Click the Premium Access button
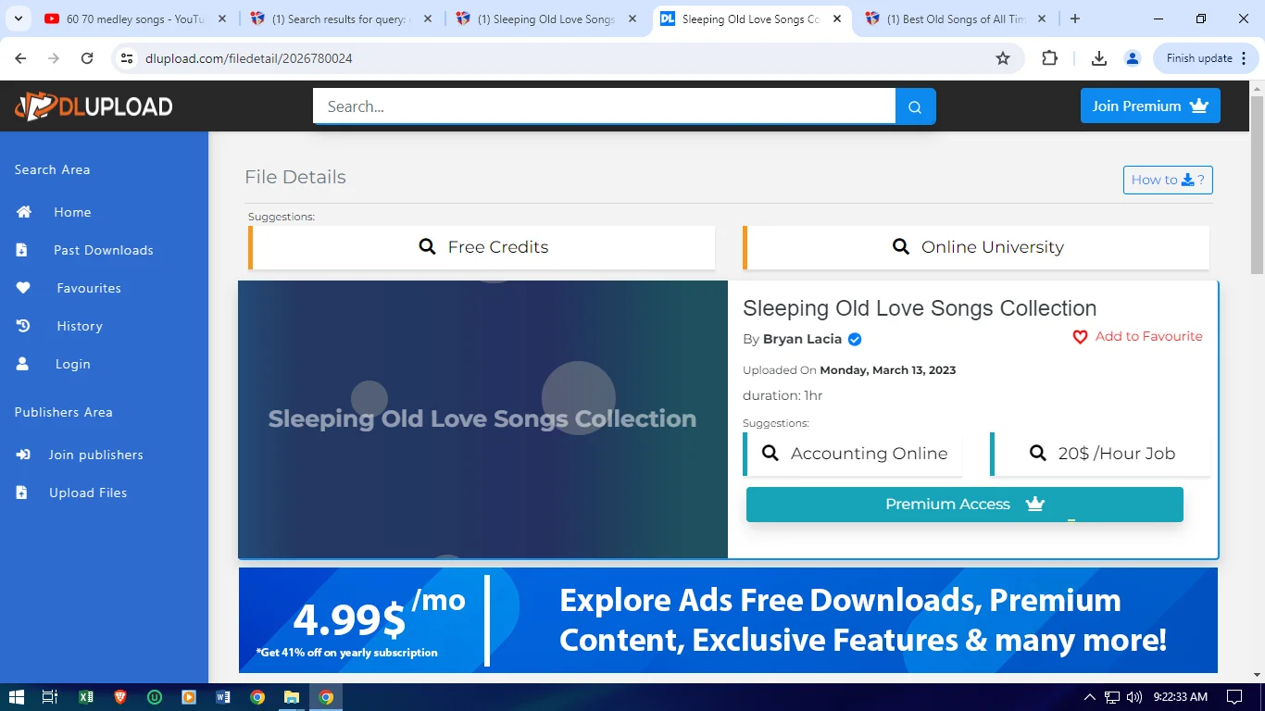The width and height of the screenshot is (1265, 711). [965, 505]
